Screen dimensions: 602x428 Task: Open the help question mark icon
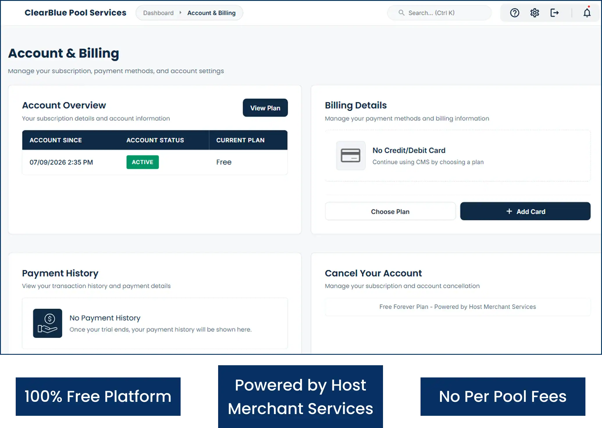pos(514,13)
